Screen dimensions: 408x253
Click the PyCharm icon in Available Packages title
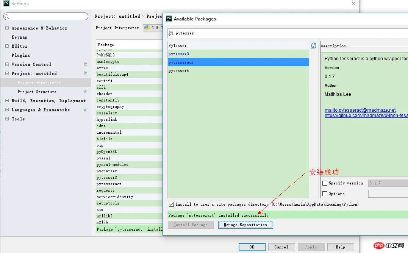point(169,19)
